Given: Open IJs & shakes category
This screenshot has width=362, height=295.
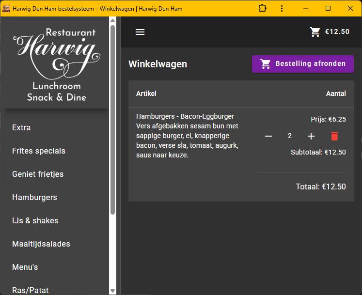Looking at the screenshot, I should click(35, 221).
